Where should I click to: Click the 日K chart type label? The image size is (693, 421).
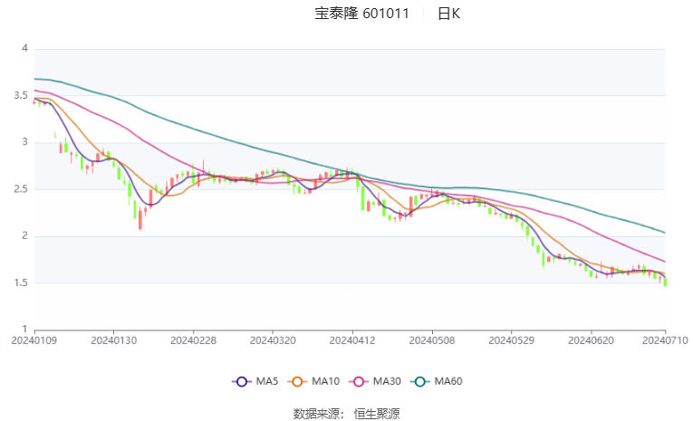[448, 14]
